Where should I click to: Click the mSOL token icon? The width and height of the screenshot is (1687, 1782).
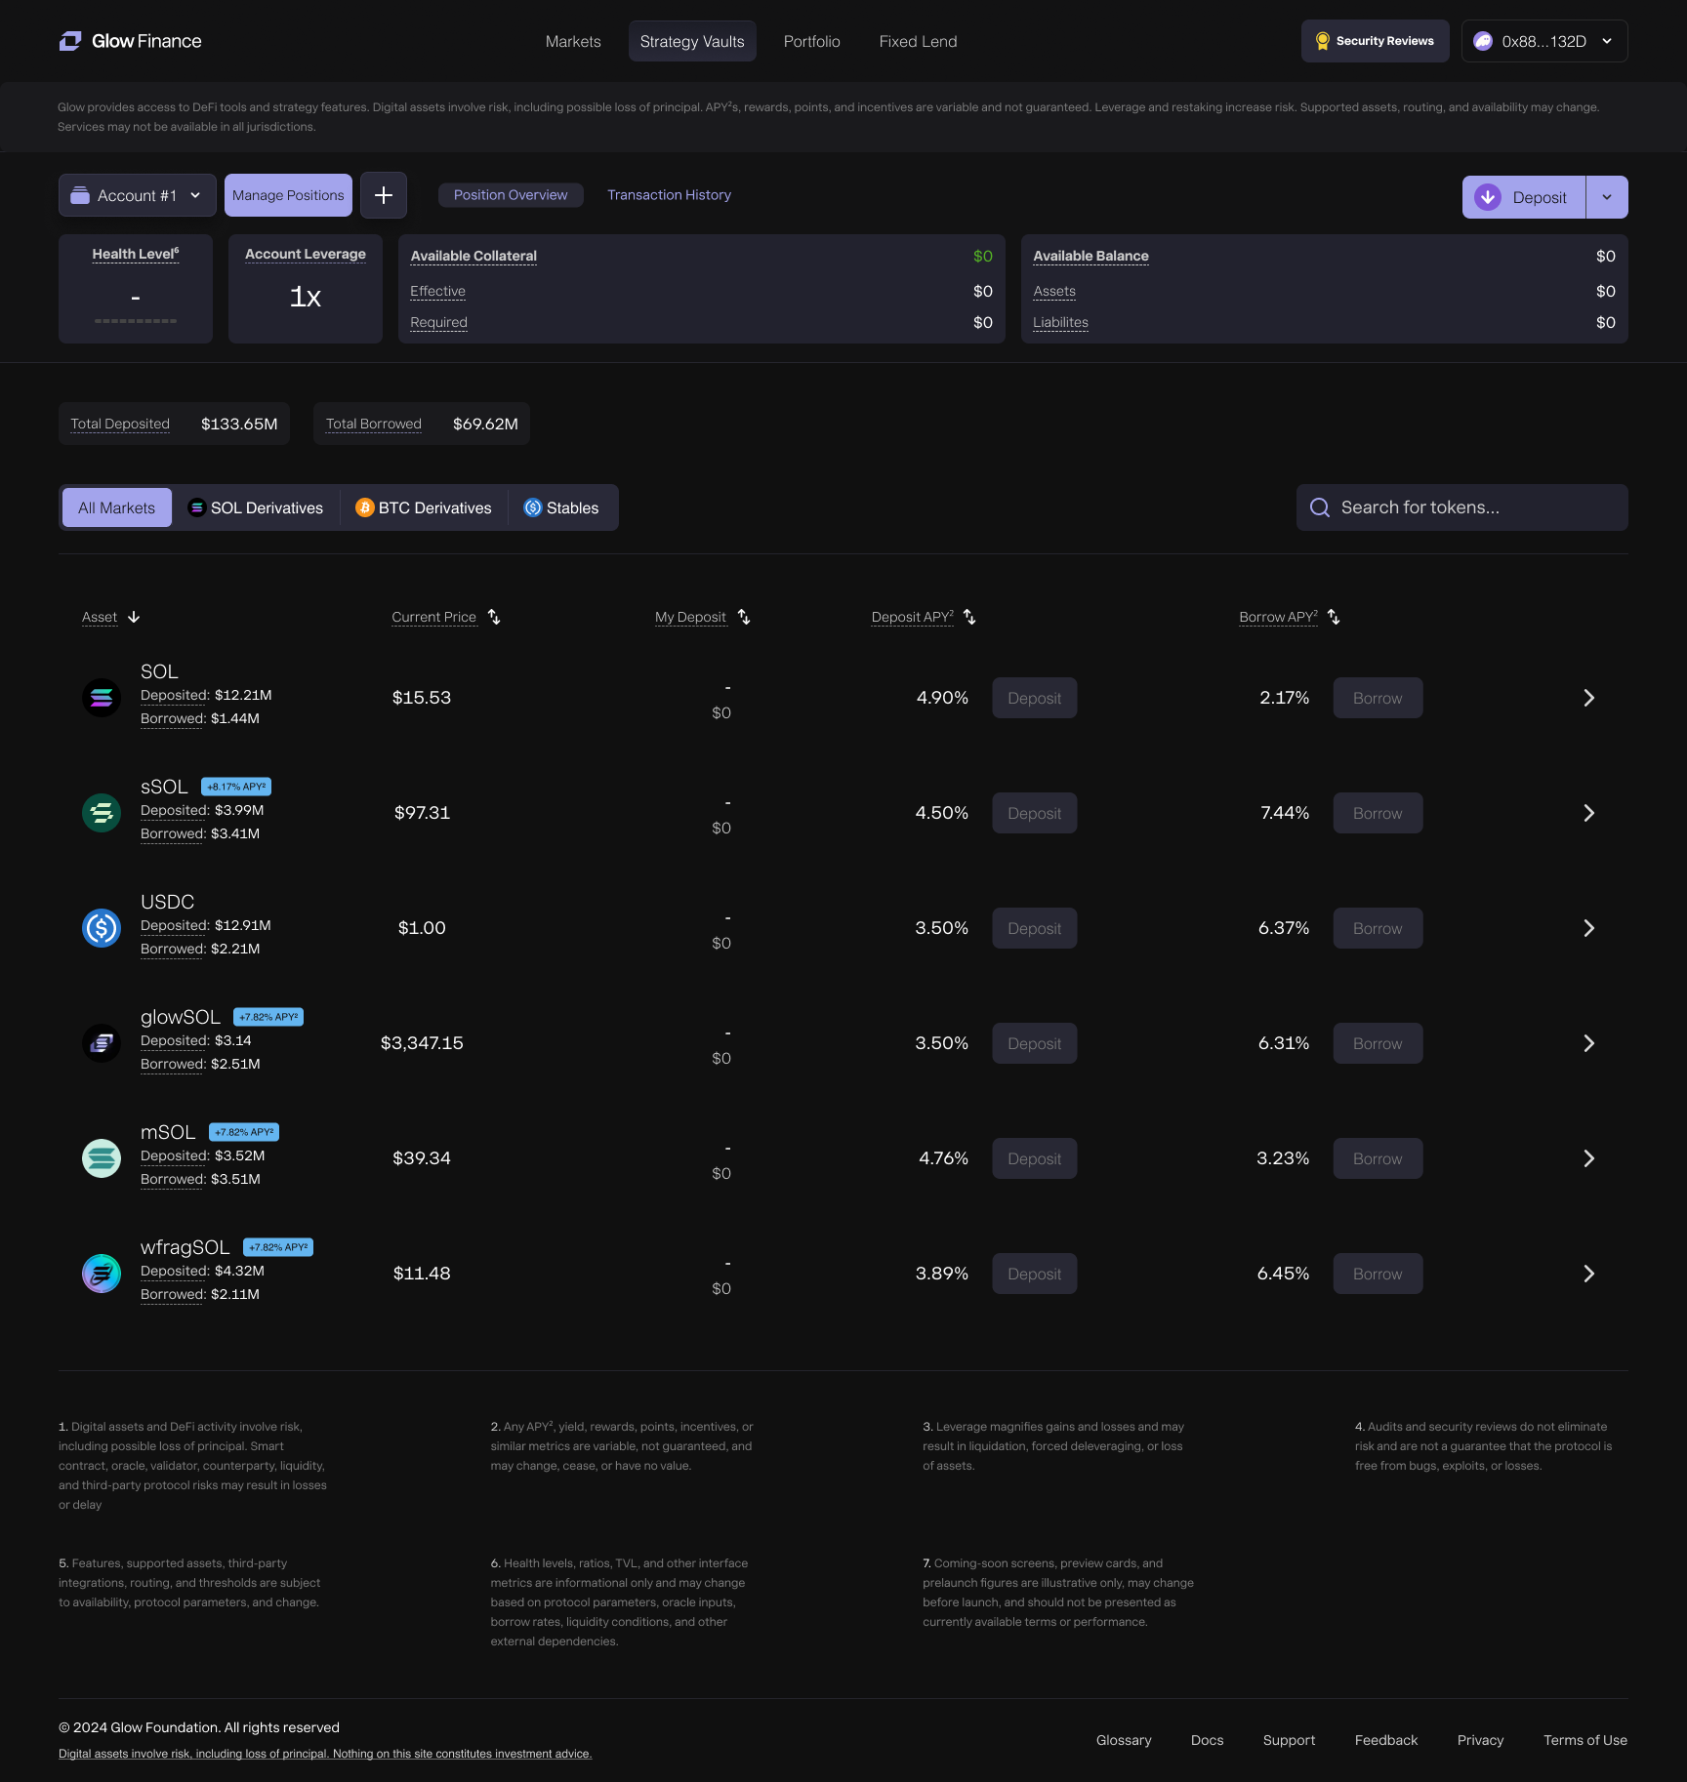pos(102,1158)
